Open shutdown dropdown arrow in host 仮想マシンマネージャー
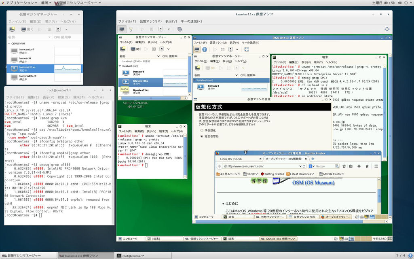Viewport: 414px width, 259px height. [66, 29]
